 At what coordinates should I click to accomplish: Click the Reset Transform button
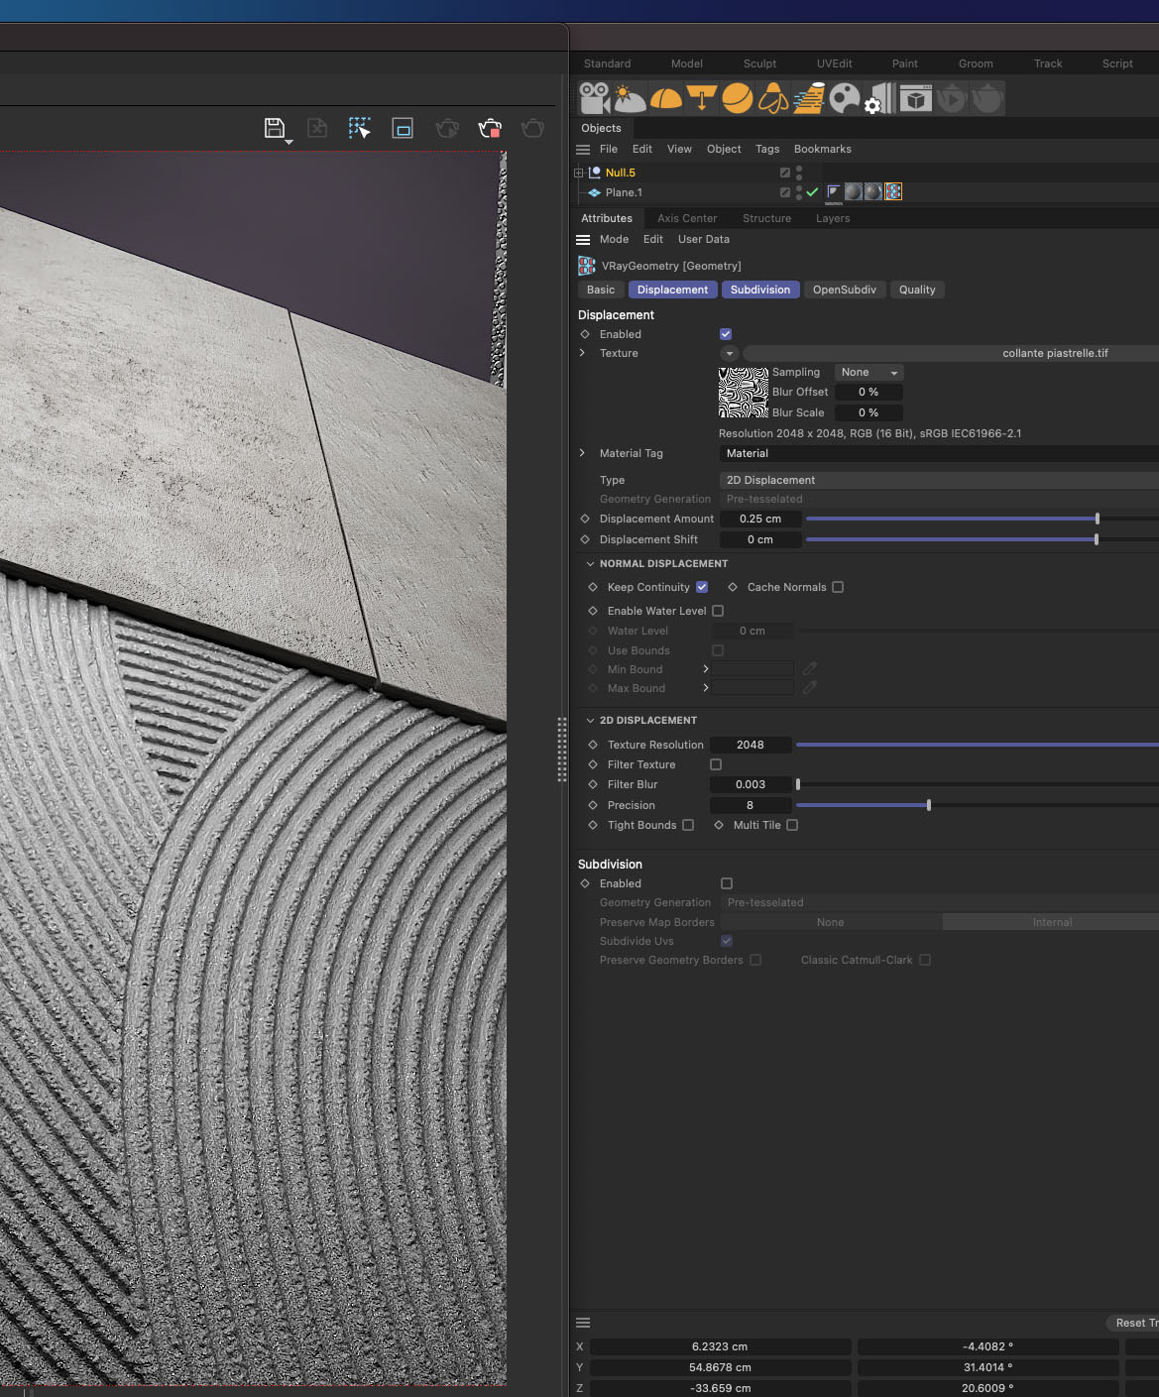(1131, 1323)
